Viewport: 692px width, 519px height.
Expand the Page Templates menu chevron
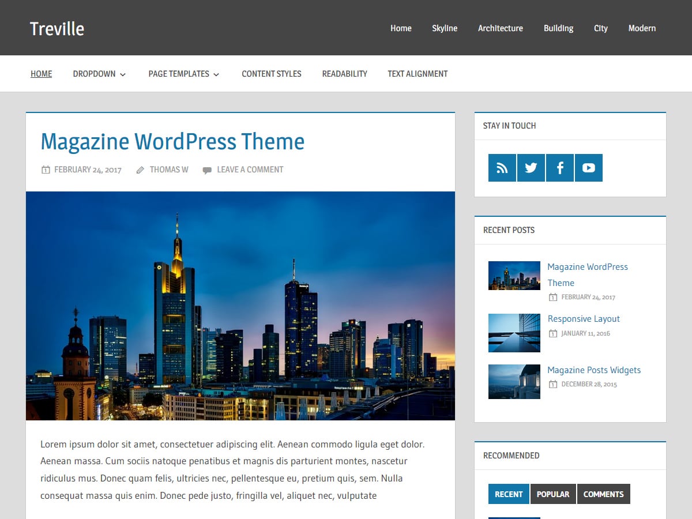tap(216, 74)
